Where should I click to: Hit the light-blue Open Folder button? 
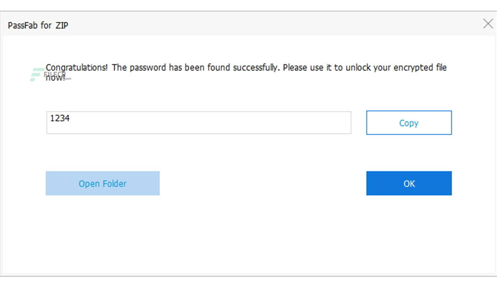[103, 183]
